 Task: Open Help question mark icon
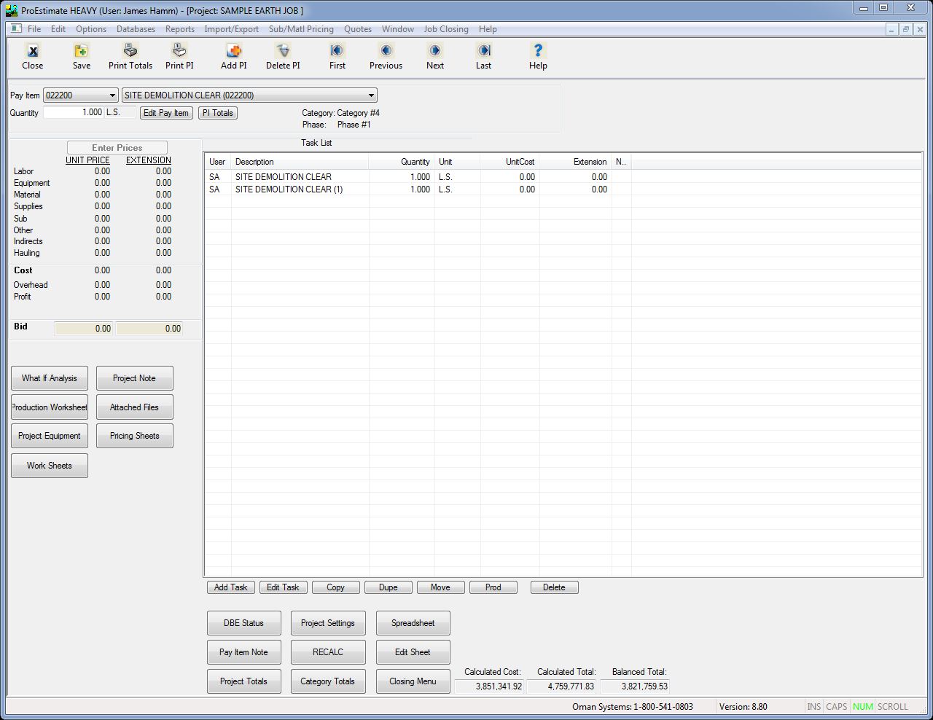tap(538, 51)
